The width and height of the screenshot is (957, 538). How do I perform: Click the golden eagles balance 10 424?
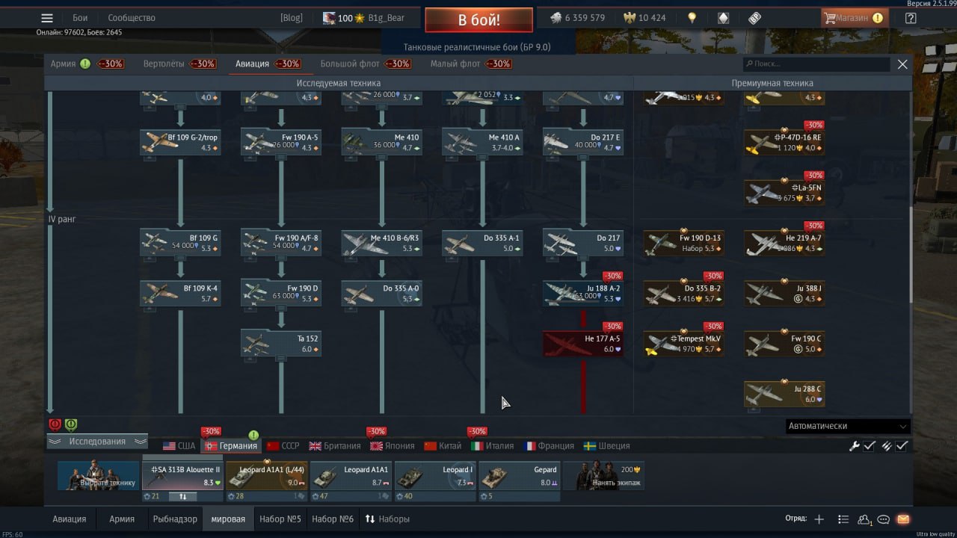[644, 18]
